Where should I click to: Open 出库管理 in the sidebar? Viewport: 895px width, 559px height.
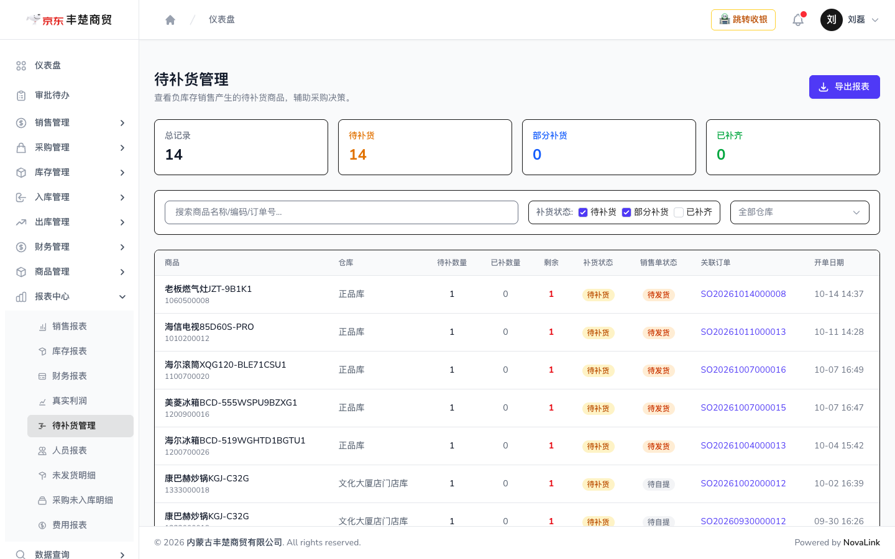pyautogui.click(x=70, y=222)
